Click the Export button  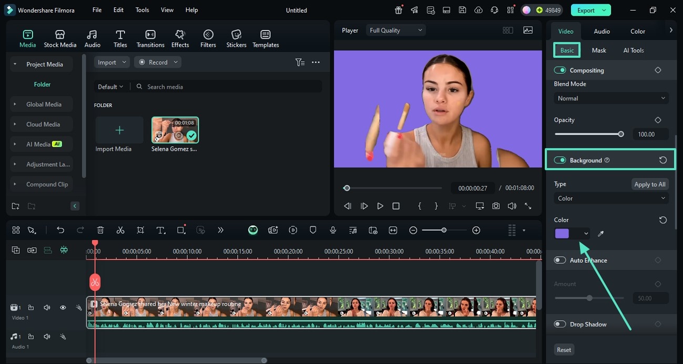point(591,10)
